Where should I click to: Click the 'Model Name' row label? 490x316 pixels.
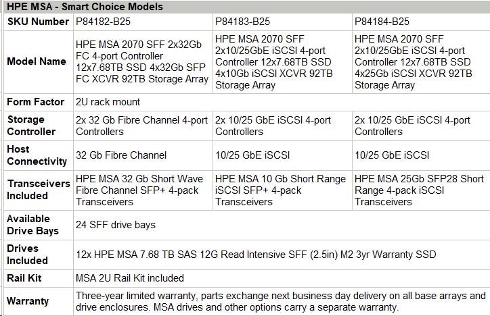pyautogui.click(x=35, y=61)
